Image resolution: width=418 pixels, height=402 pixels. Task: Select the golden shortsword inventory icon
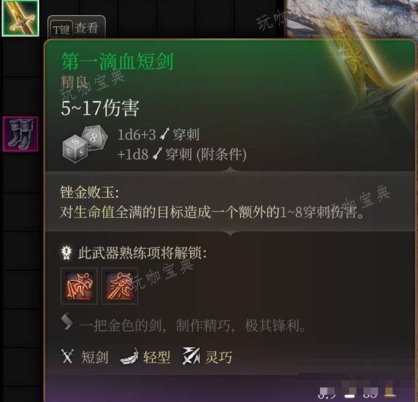[20, 18]
